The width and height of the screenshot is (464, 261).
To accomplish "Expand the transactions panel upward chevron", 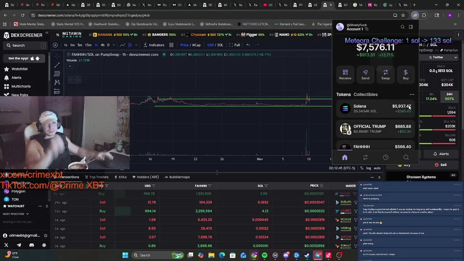I will (379, 177).
